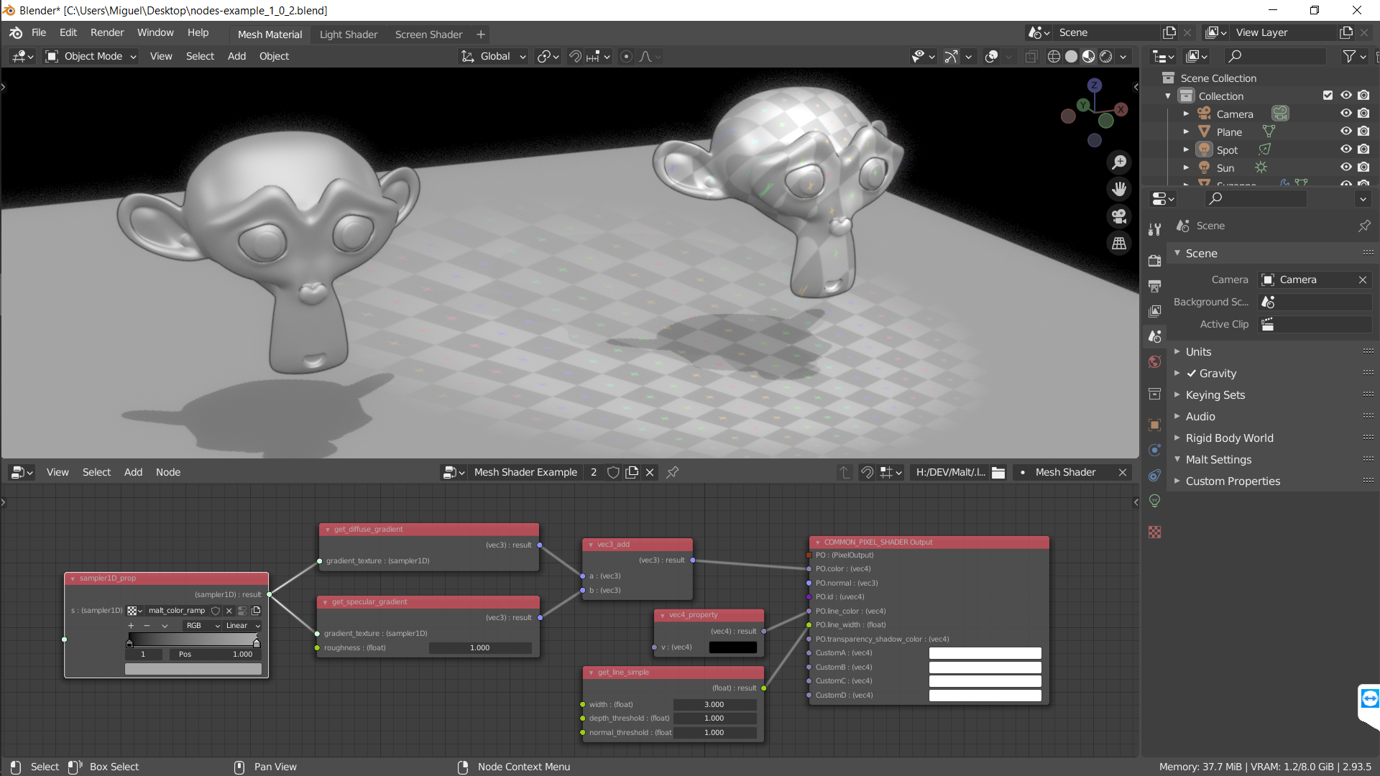This screenshot has width=1380, height=776.
Task: Open the World properties tab icon
Action: pos(1154,362)
